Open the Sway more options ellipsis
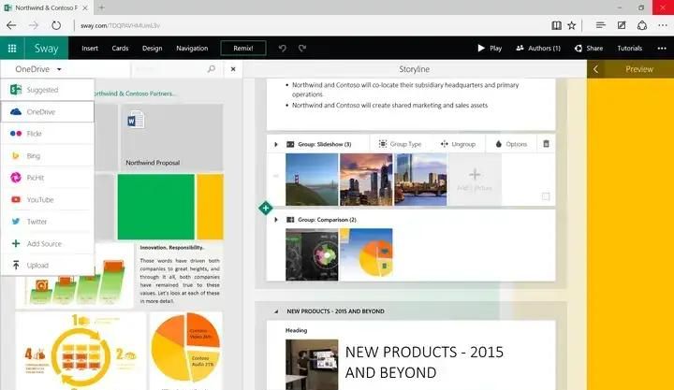This screenshot has width=674, height=390. [662, 48]
